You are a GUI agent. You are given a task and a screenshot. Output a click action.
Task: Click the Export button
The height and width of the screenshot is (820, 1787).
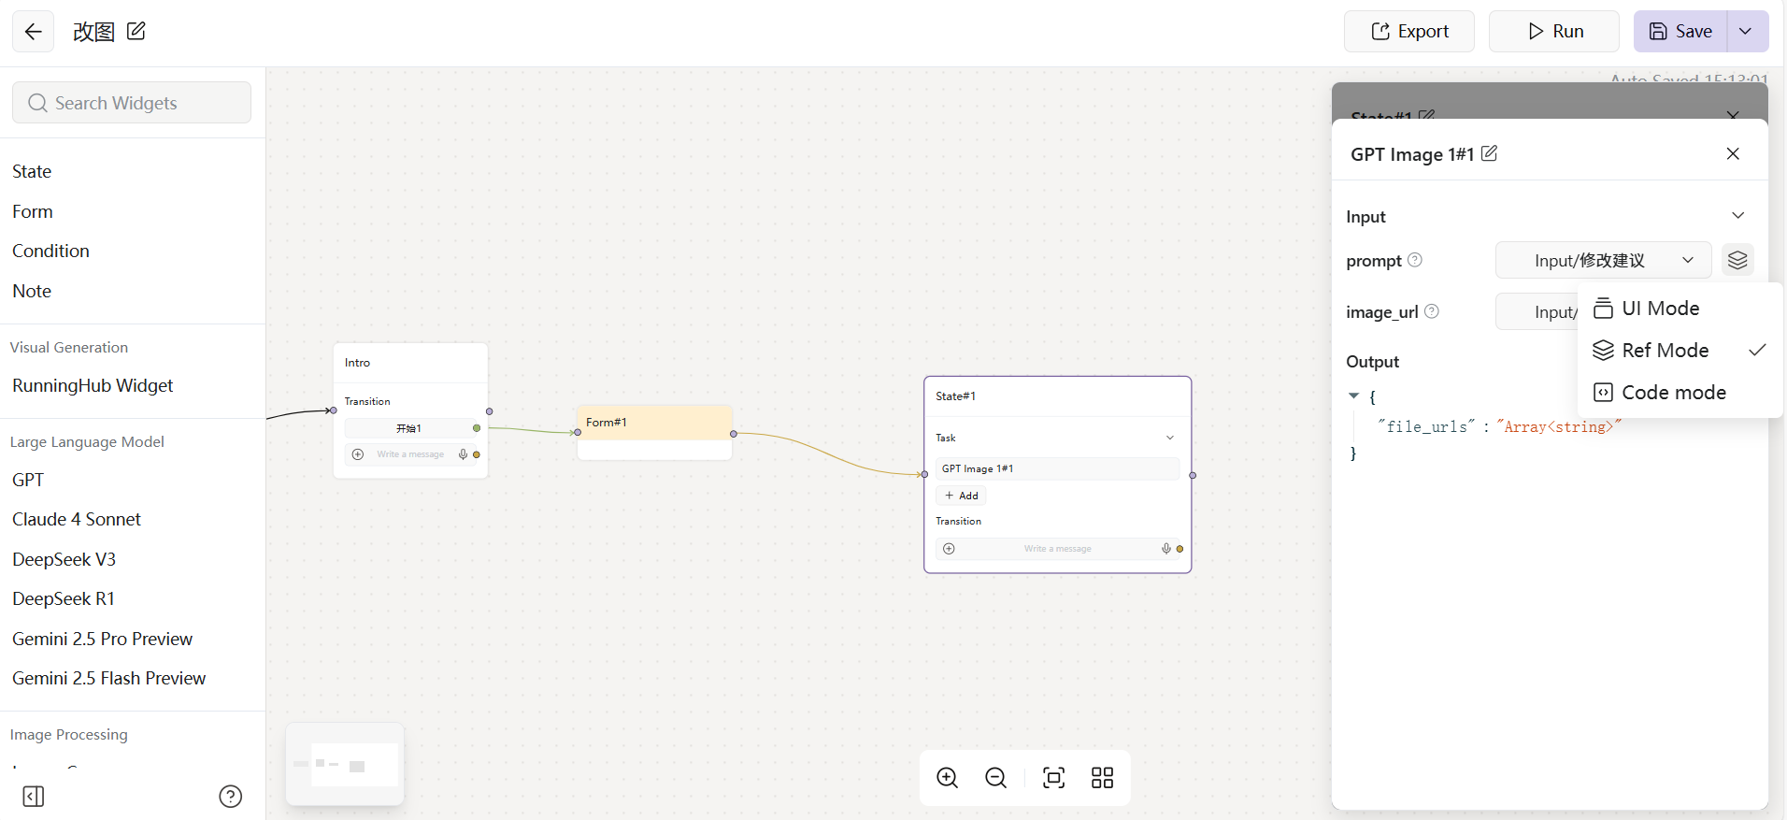click(1408, 32)
